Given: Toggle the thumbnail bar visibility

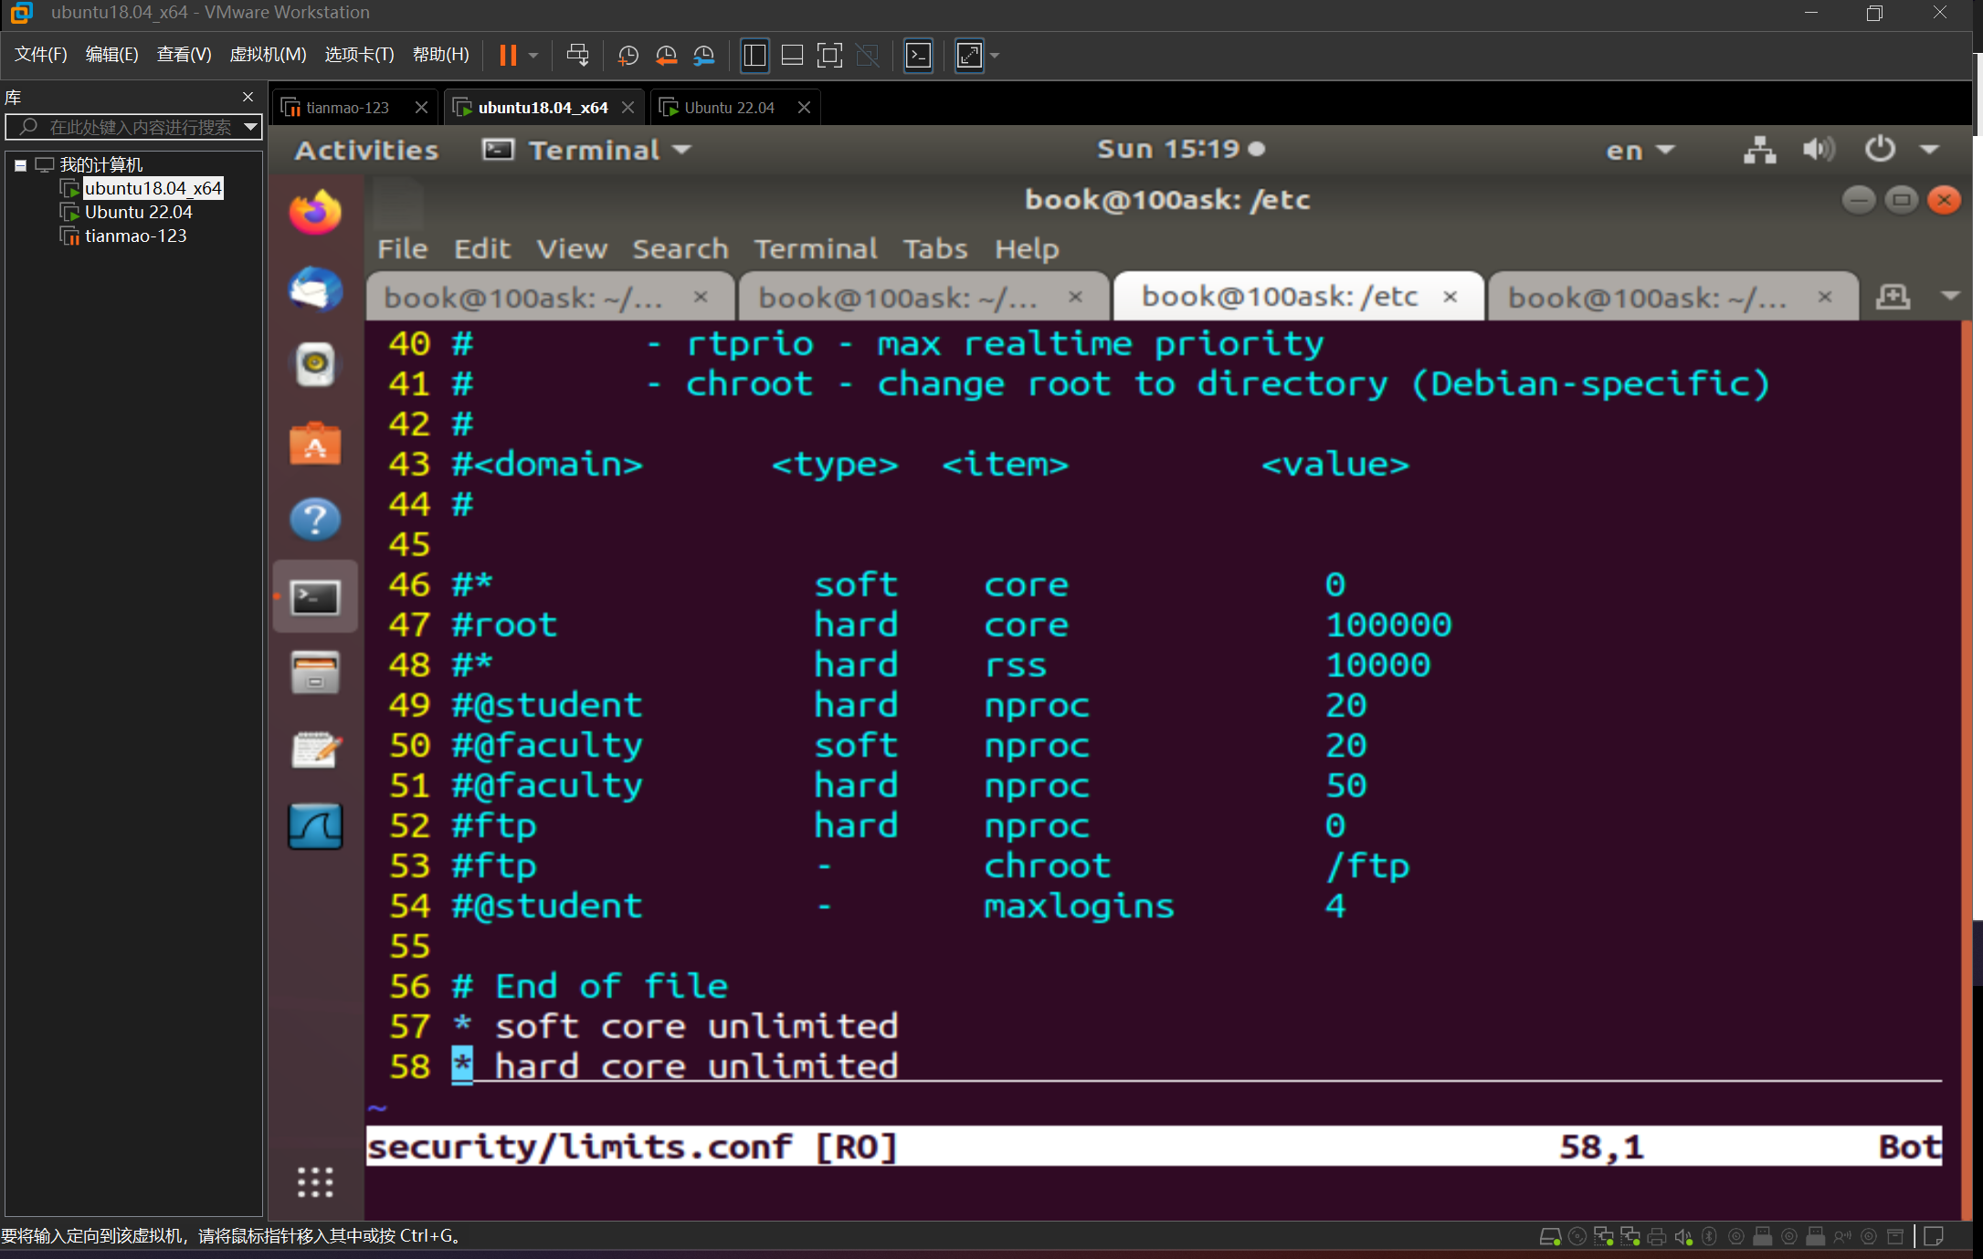Looking at the screenshot, I should tap(791, 55).
